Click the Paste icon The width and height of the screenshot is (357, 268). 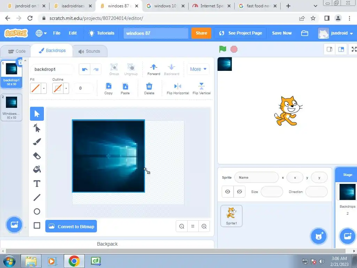[x=125, y=88]
